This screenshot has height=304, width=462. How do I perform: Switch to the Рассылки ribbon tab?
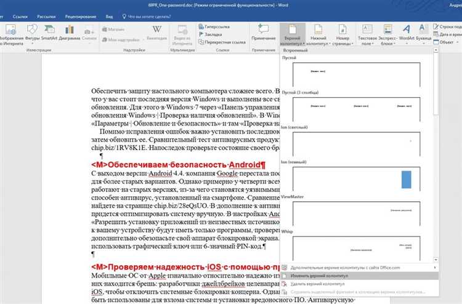click(46, 17)
